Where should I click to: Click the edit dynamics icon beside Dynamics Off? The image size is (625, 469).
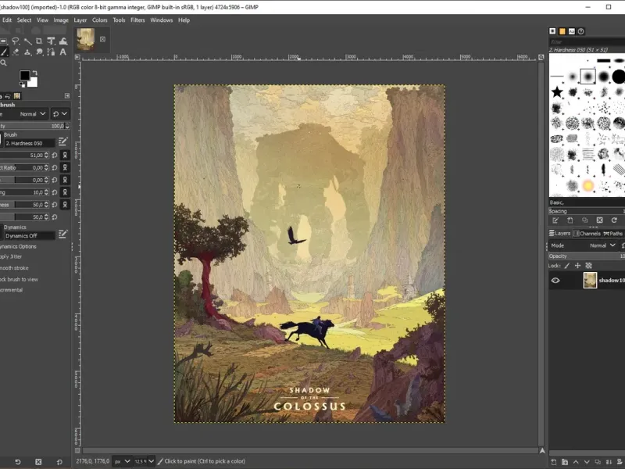pos(63,234)
